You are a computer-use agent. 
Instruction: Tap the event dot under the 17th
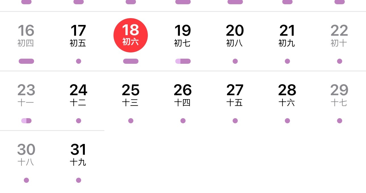pyautogui.click(x=79, y=61)
